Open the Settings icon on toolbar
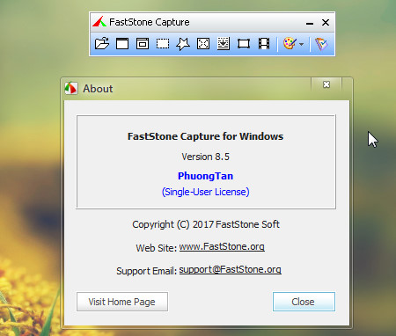The height and width of the screenshot is (336, 396). [x=321, y=44]
